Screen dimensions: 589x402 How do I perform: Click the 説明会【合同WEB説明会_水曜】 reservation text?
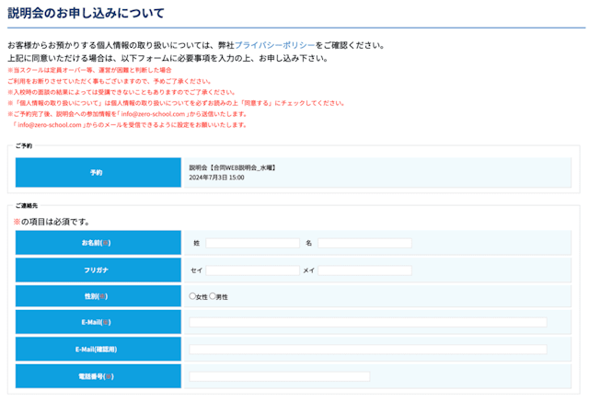click(x=233, y=167)
